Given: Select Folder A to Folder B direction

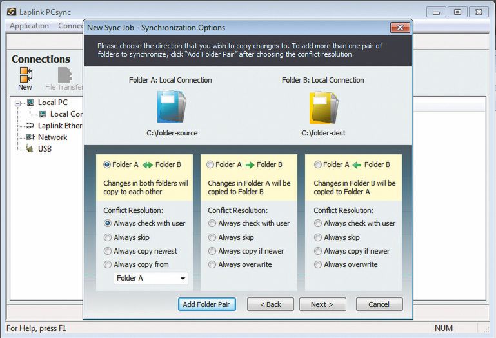Looking at the screenshot, I should click(210, 164).
